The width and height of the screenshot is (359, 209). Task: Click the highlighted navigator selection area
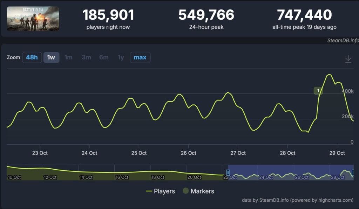coord(290,172)
